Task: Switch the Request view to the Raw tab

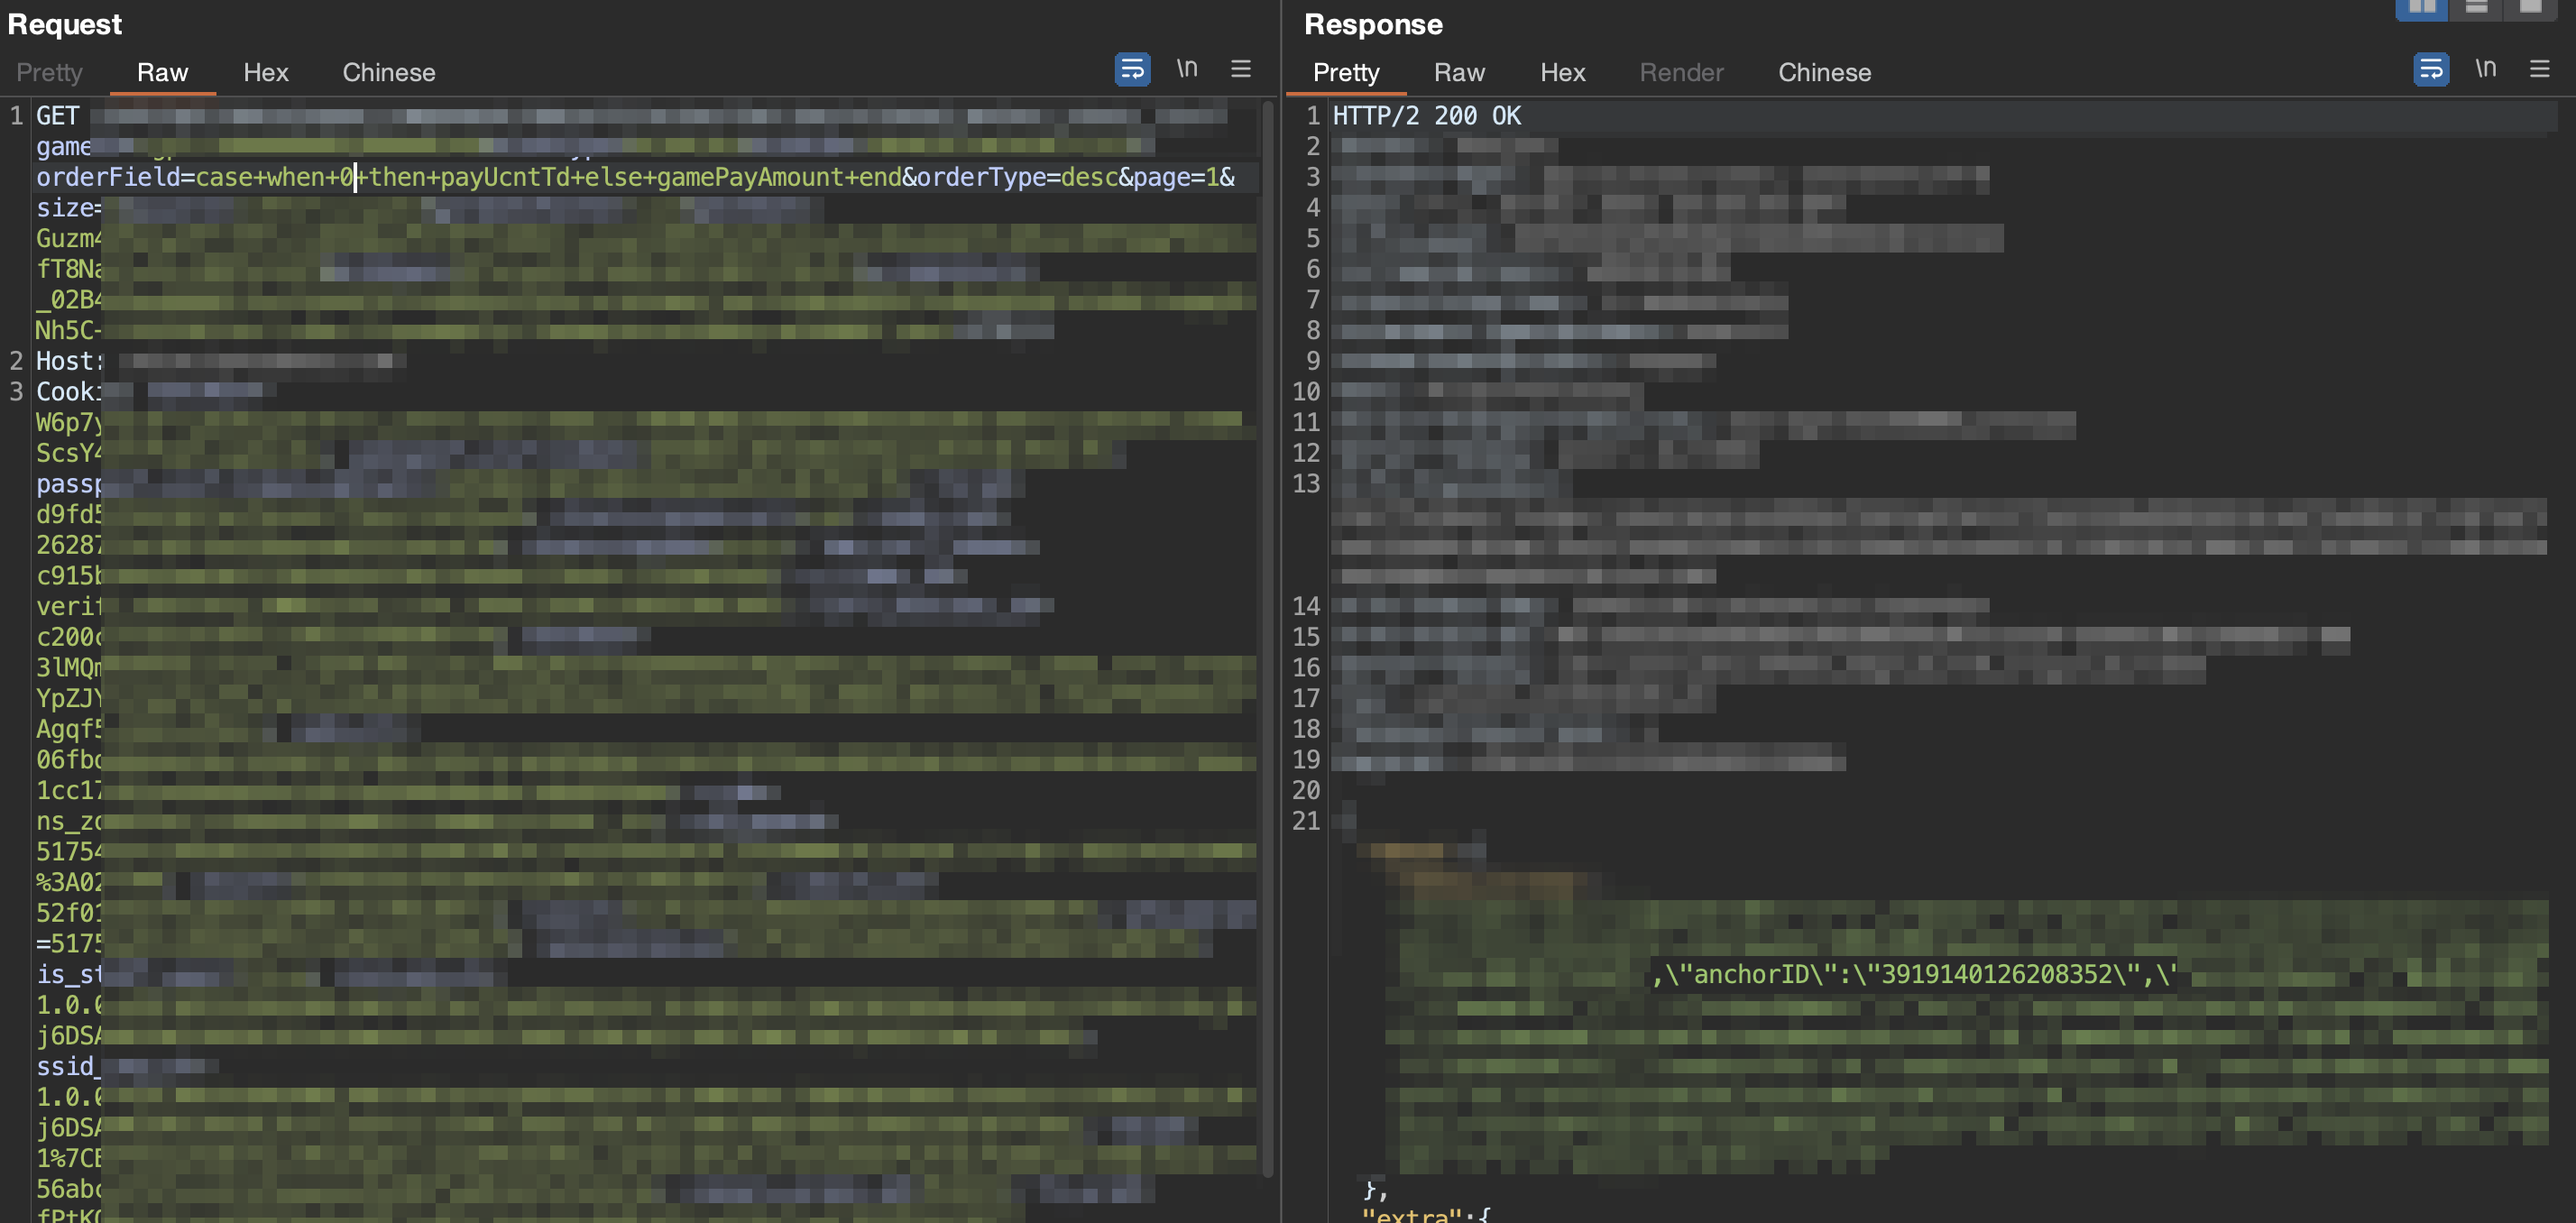Action: pyautogui.click(x=162, y=72)
